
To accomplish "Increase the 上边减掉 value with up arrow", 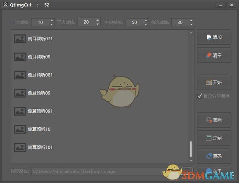I will click(x=51, y=20).
